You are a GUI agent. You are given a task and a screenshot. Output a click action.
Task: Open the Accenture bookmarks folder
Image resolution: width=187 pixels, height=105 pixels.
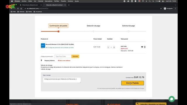(38, 12)
